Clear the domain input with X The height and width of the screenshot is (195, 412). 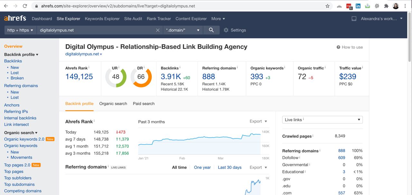pyautogui.click(x=158, y=30)
